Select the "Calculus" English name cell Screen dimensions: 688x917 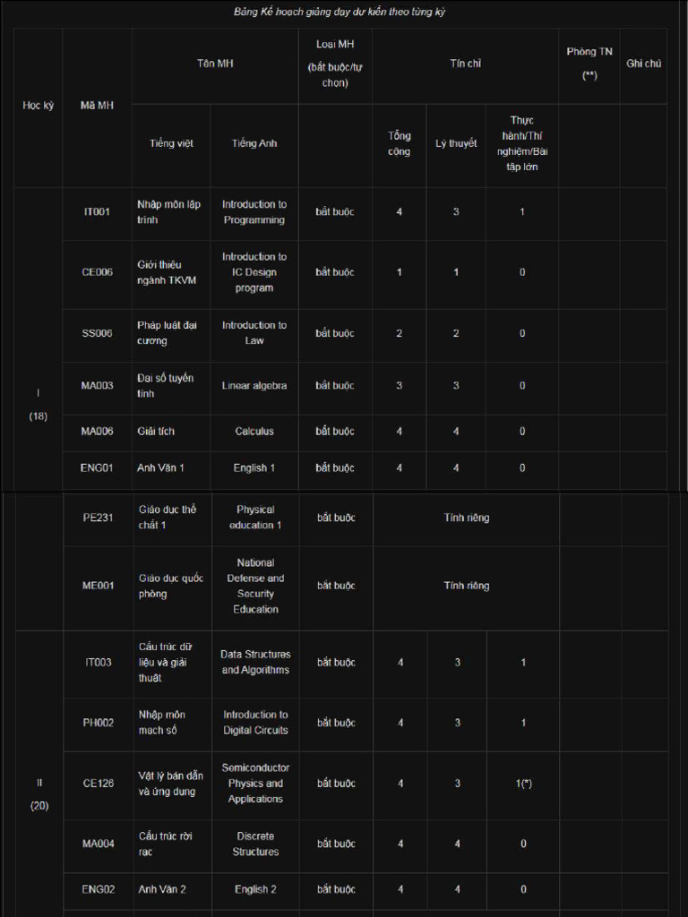point(254,432)
